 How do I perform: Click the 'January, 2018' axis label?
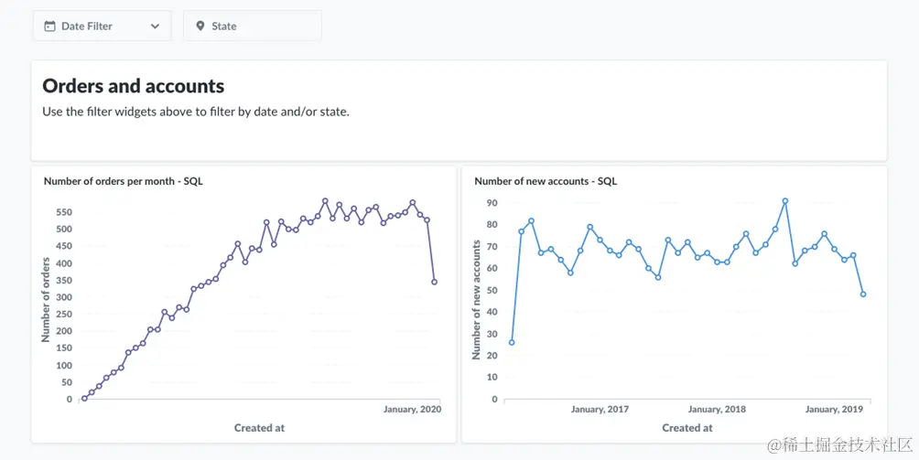click(x=718, y=410)
